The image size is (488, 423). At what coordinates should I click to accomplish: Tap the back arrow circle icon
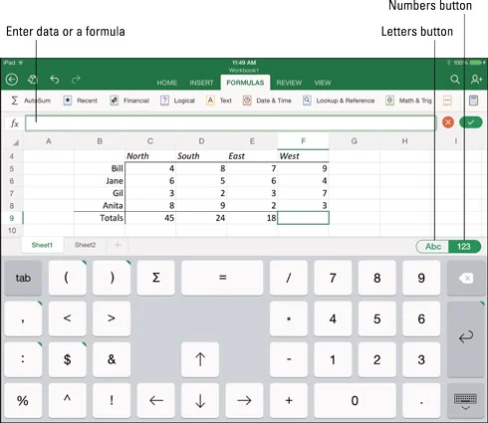[x=12, y=80]
